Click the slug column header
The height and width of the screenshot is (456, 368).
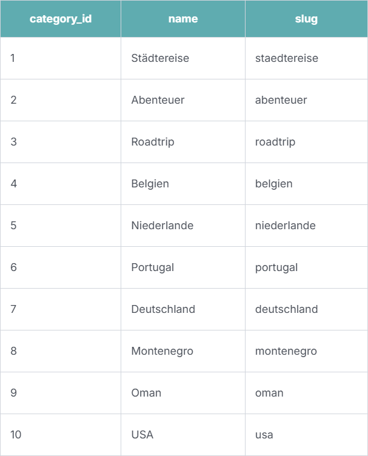[306, 19]
